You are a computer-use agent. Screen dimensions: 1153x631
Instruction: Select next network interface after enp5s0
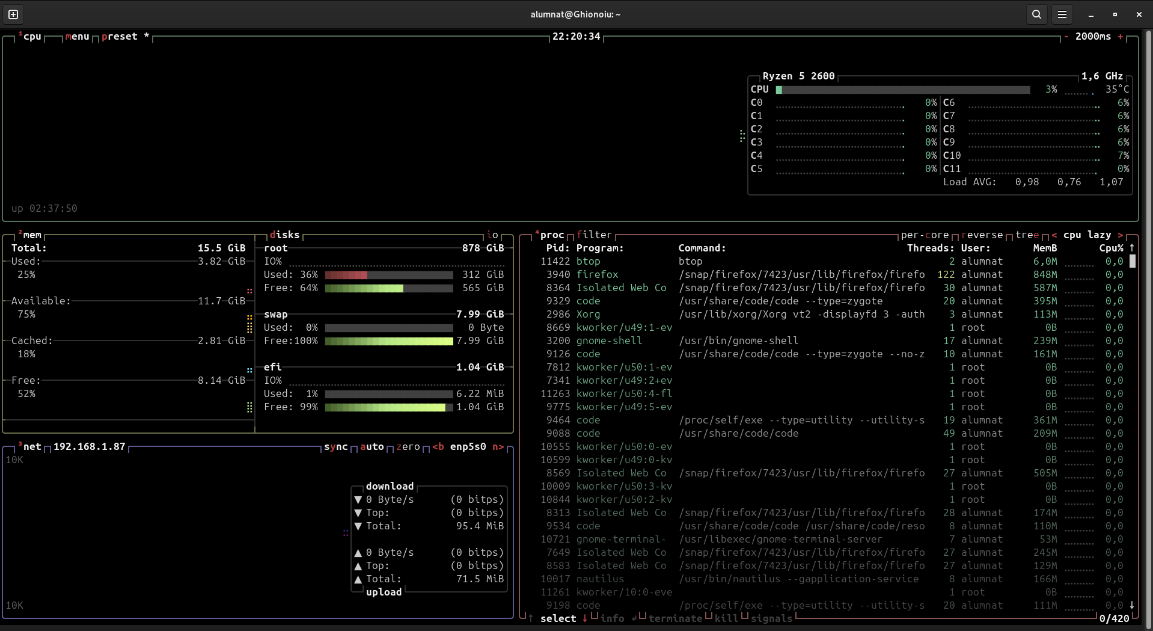pos(498,447)
